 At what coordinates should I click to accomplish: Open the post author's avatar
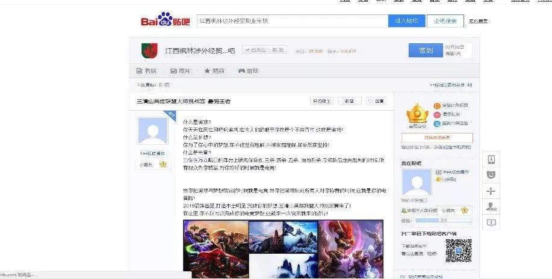coord(153,130)
